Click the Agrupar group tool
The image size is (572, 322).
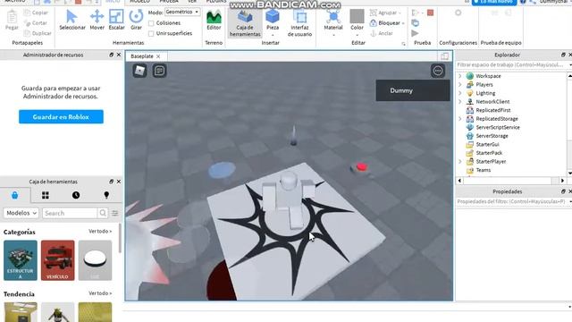(x=385, y=13)
